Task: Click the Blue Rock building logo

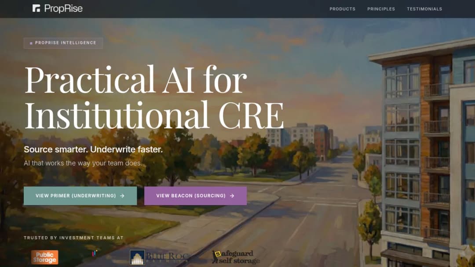Action: click(159, 257)
